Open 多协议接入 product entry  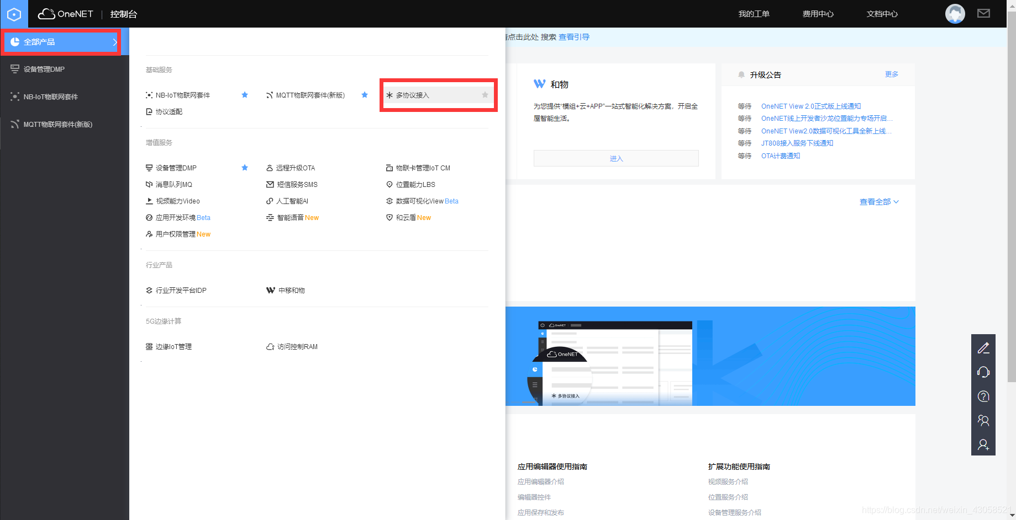pos(412,95)
